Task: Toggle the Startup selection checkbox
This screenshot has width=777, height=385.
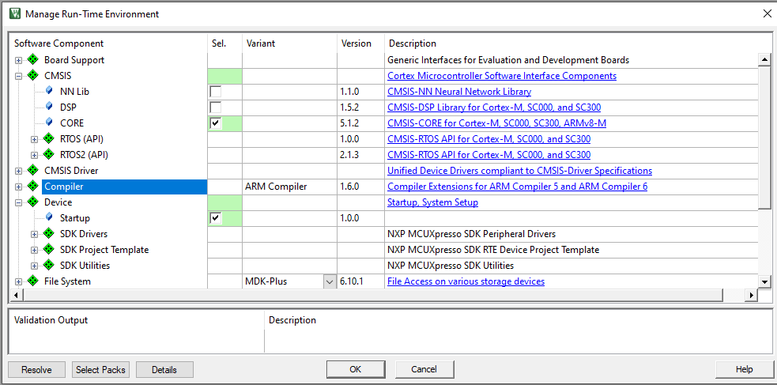Action: point(215,218)
